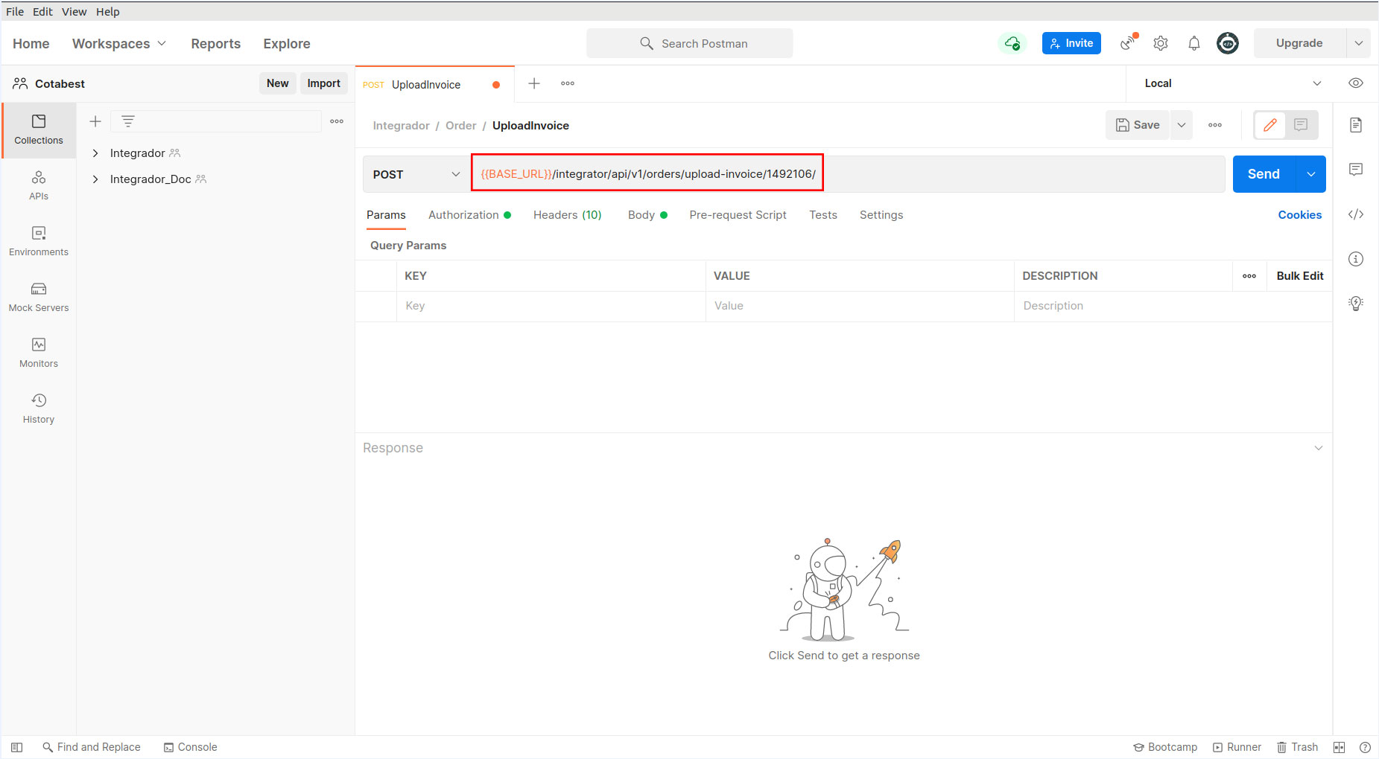Click the Search Postman field

689,43
